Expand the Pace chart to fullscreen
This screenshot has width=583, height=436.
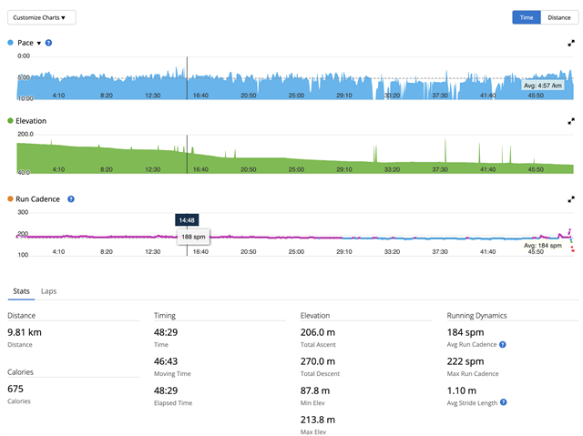tap(571, 43)
